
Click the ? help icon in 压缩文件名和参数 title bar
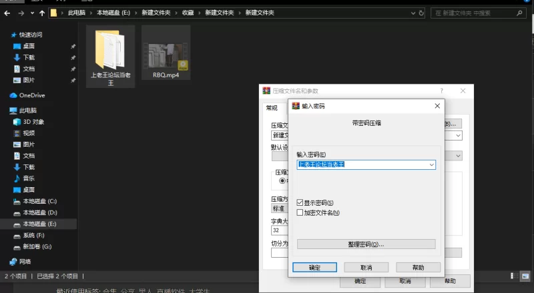(x=441, y=91)
